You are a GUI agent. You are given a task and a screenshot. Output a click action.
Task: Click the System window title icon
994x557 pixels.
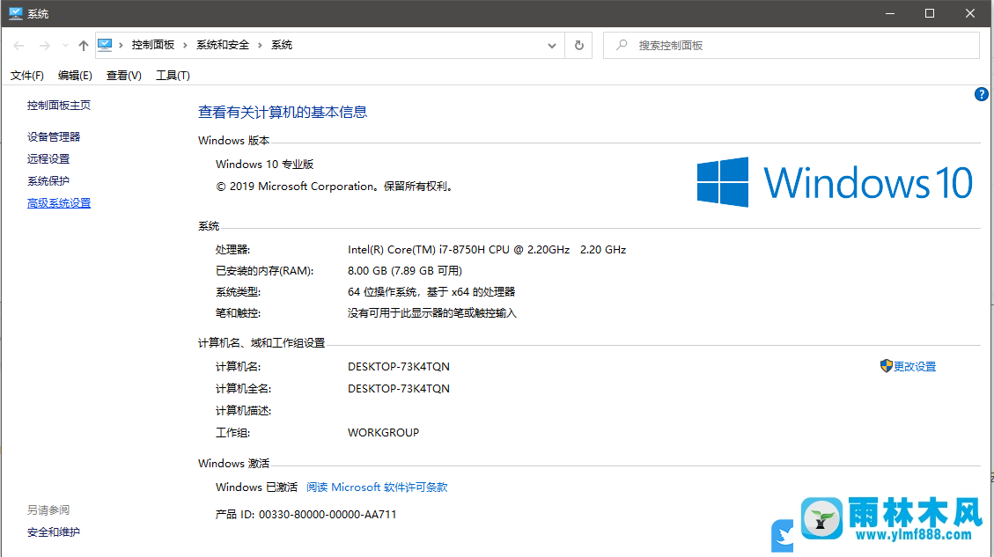(15, 13)
